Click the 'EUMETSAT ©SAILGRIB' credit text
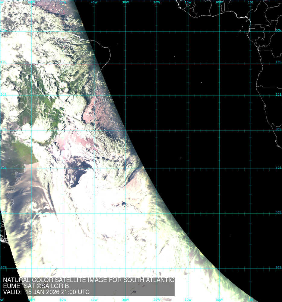This screenshot has width=282, height=302. click(x=36, y=286)
